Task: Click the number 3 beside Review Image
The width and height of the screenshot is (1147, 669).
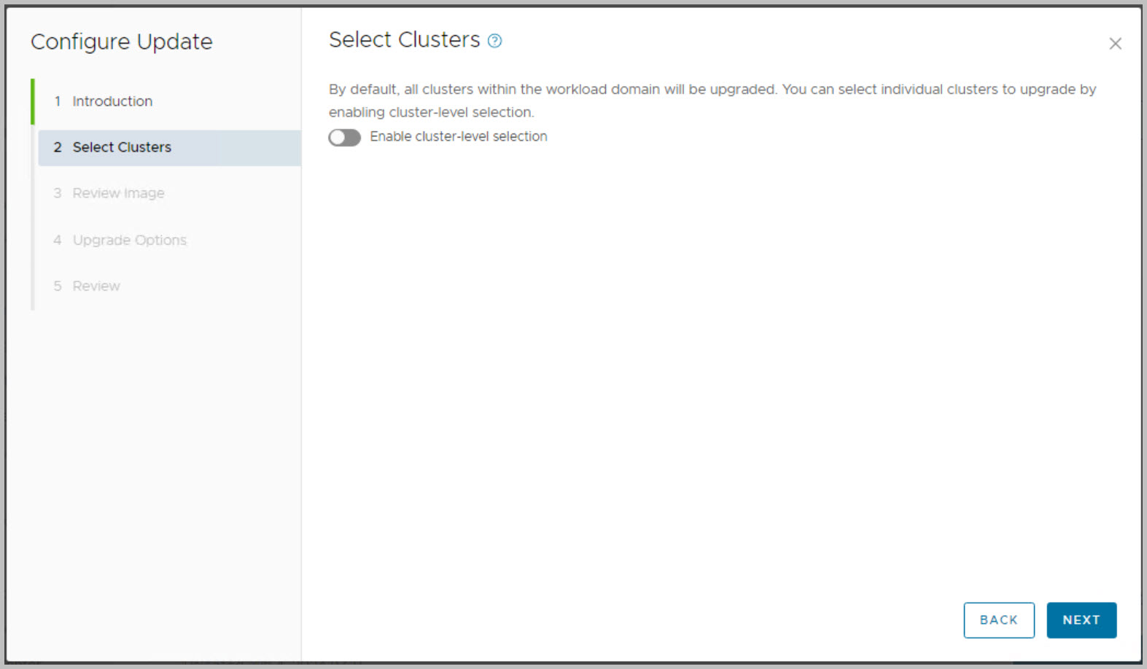Action: pyautogui.click(x=58, y=193)
